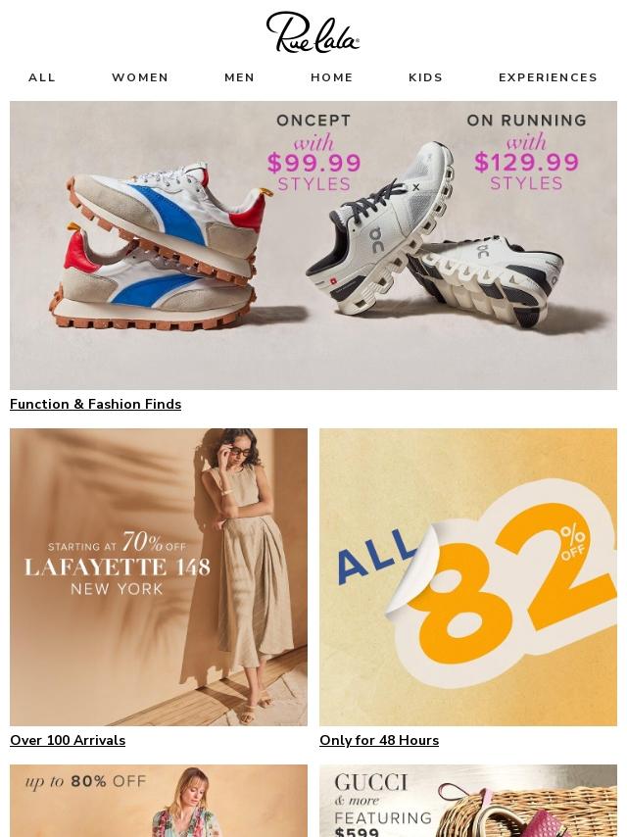Select the blue and red Oncept sneakers

click(160, 247)
